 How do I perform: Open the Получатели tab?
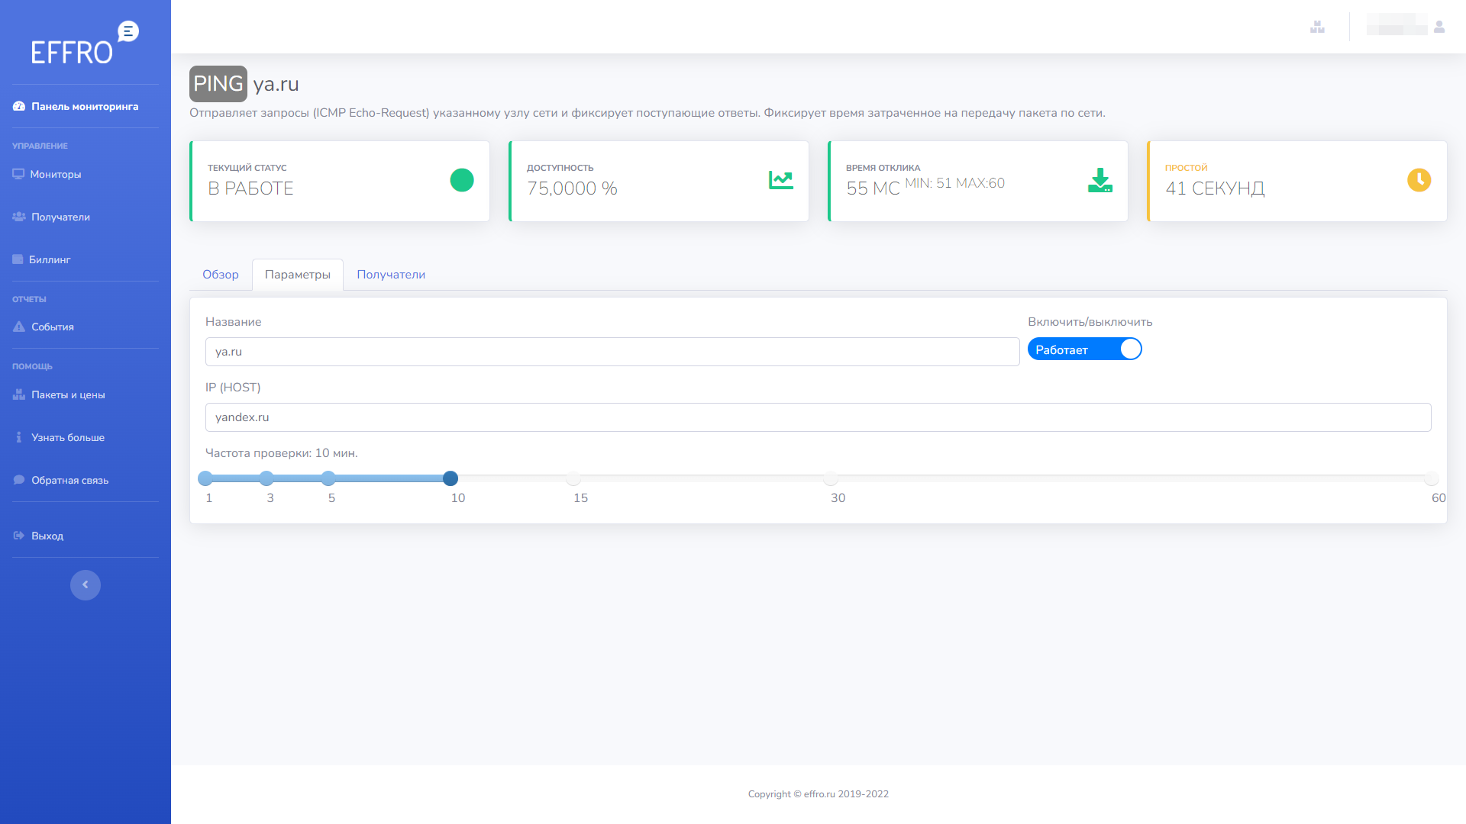coord(391,275)
